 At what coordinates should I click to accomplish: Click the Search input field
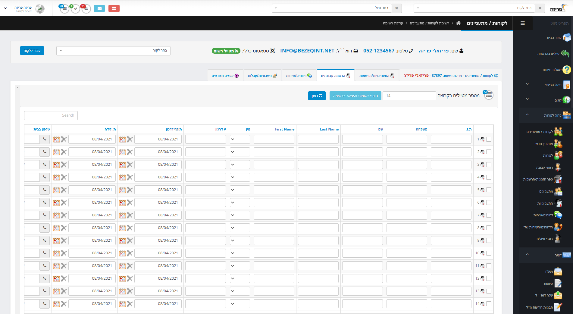pos(51,115)
